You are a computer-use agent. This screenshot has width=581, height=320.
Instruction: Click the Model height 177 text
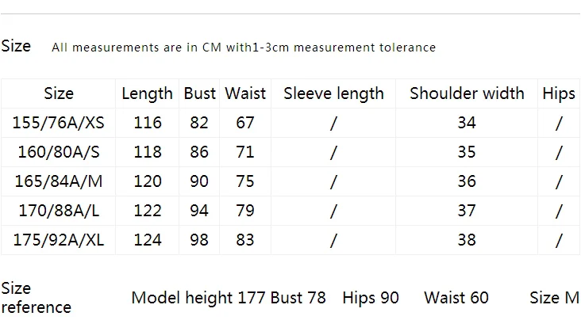pos(198,298)
